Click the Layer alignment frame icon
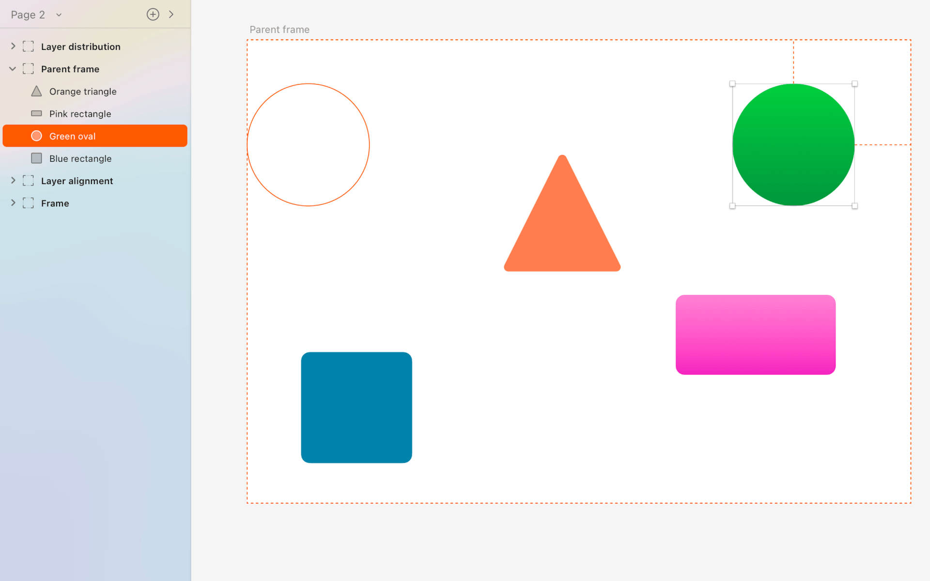The height and width of the screenshot is (581, 930). (x=28, y=181)
